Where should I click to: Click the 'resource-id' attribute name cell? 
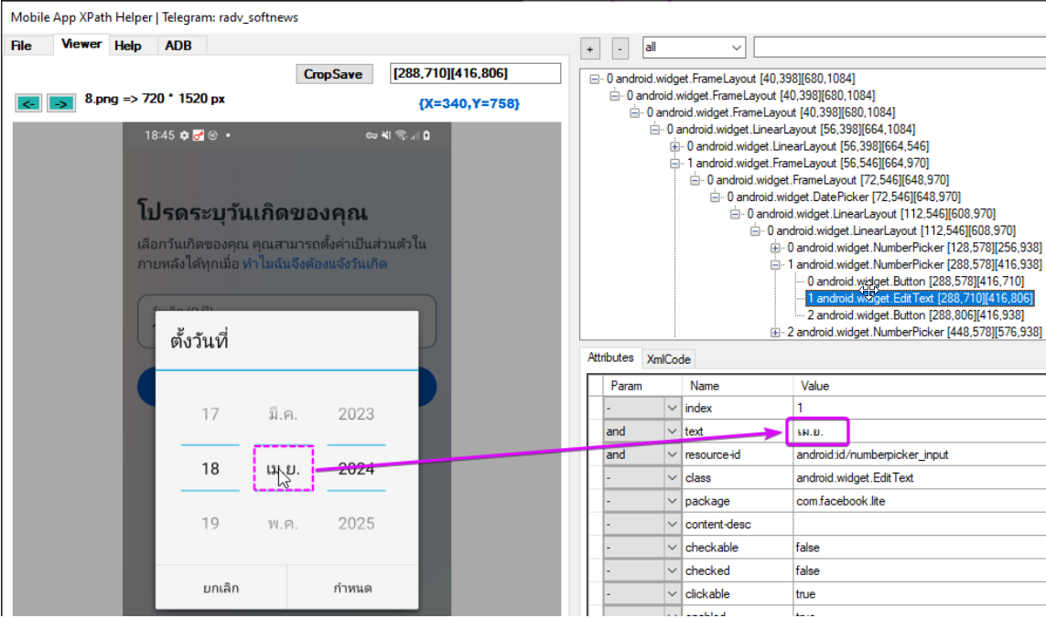pos(737,454)
